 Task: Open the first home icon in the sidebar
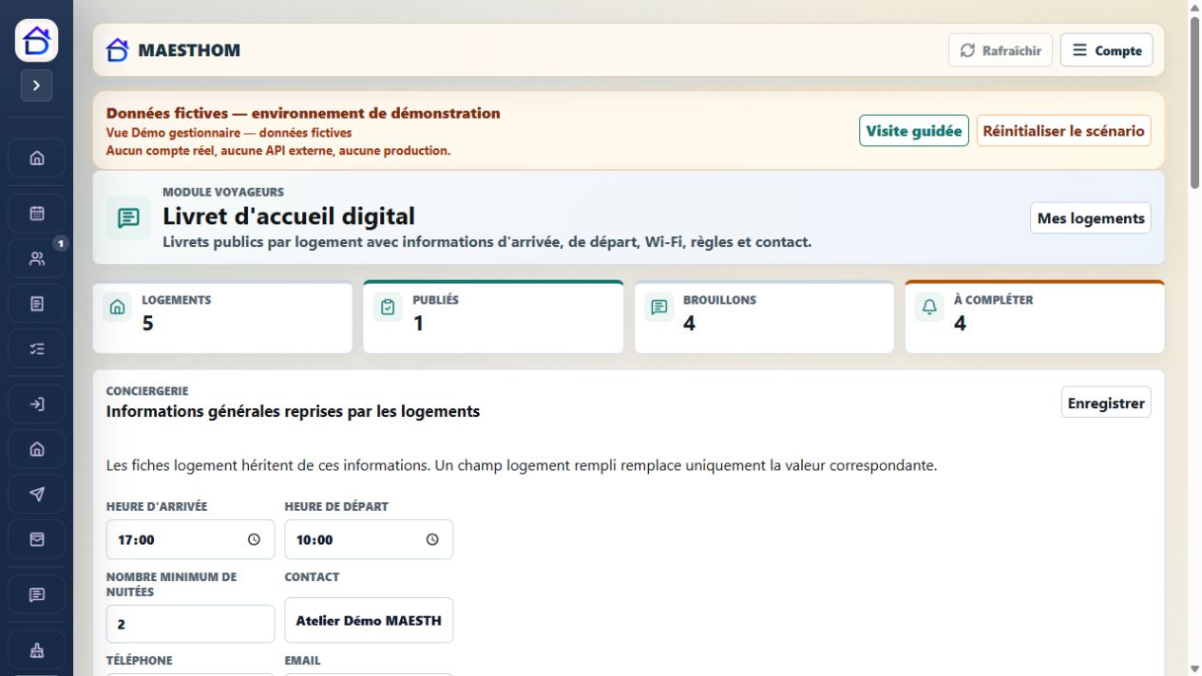coord(37,159)
